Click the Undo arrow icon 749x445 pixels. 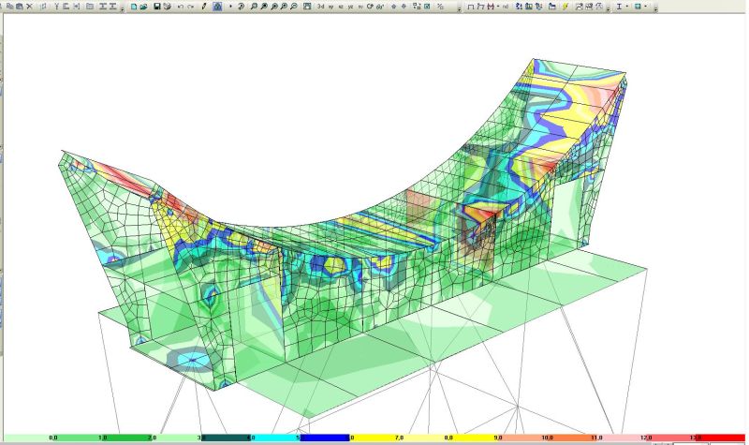[180, 6]
